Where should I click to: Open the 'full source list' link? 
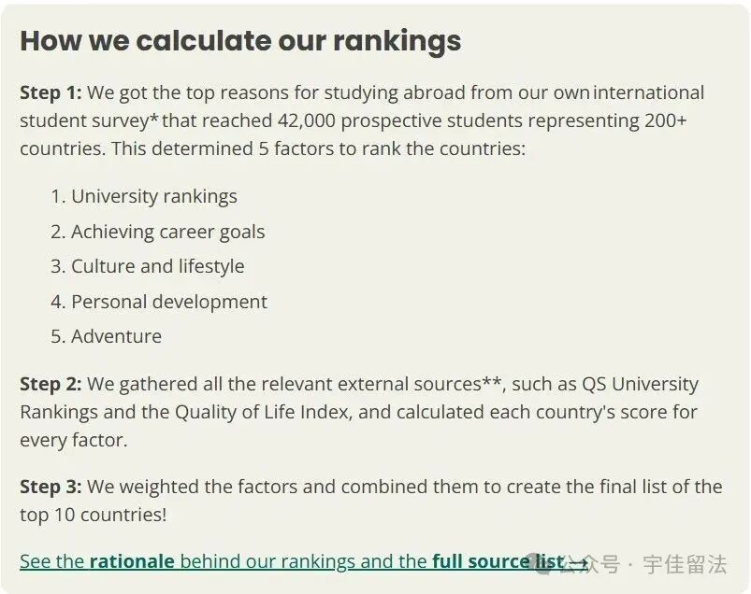tap(496, 561)
